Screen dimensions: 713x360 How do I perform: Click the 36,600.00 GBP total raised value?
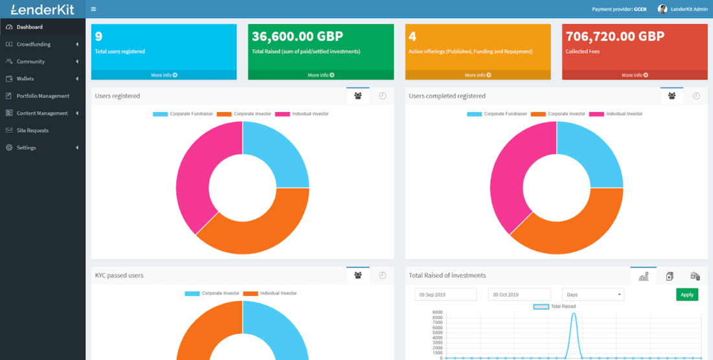[x=298, y=36]
